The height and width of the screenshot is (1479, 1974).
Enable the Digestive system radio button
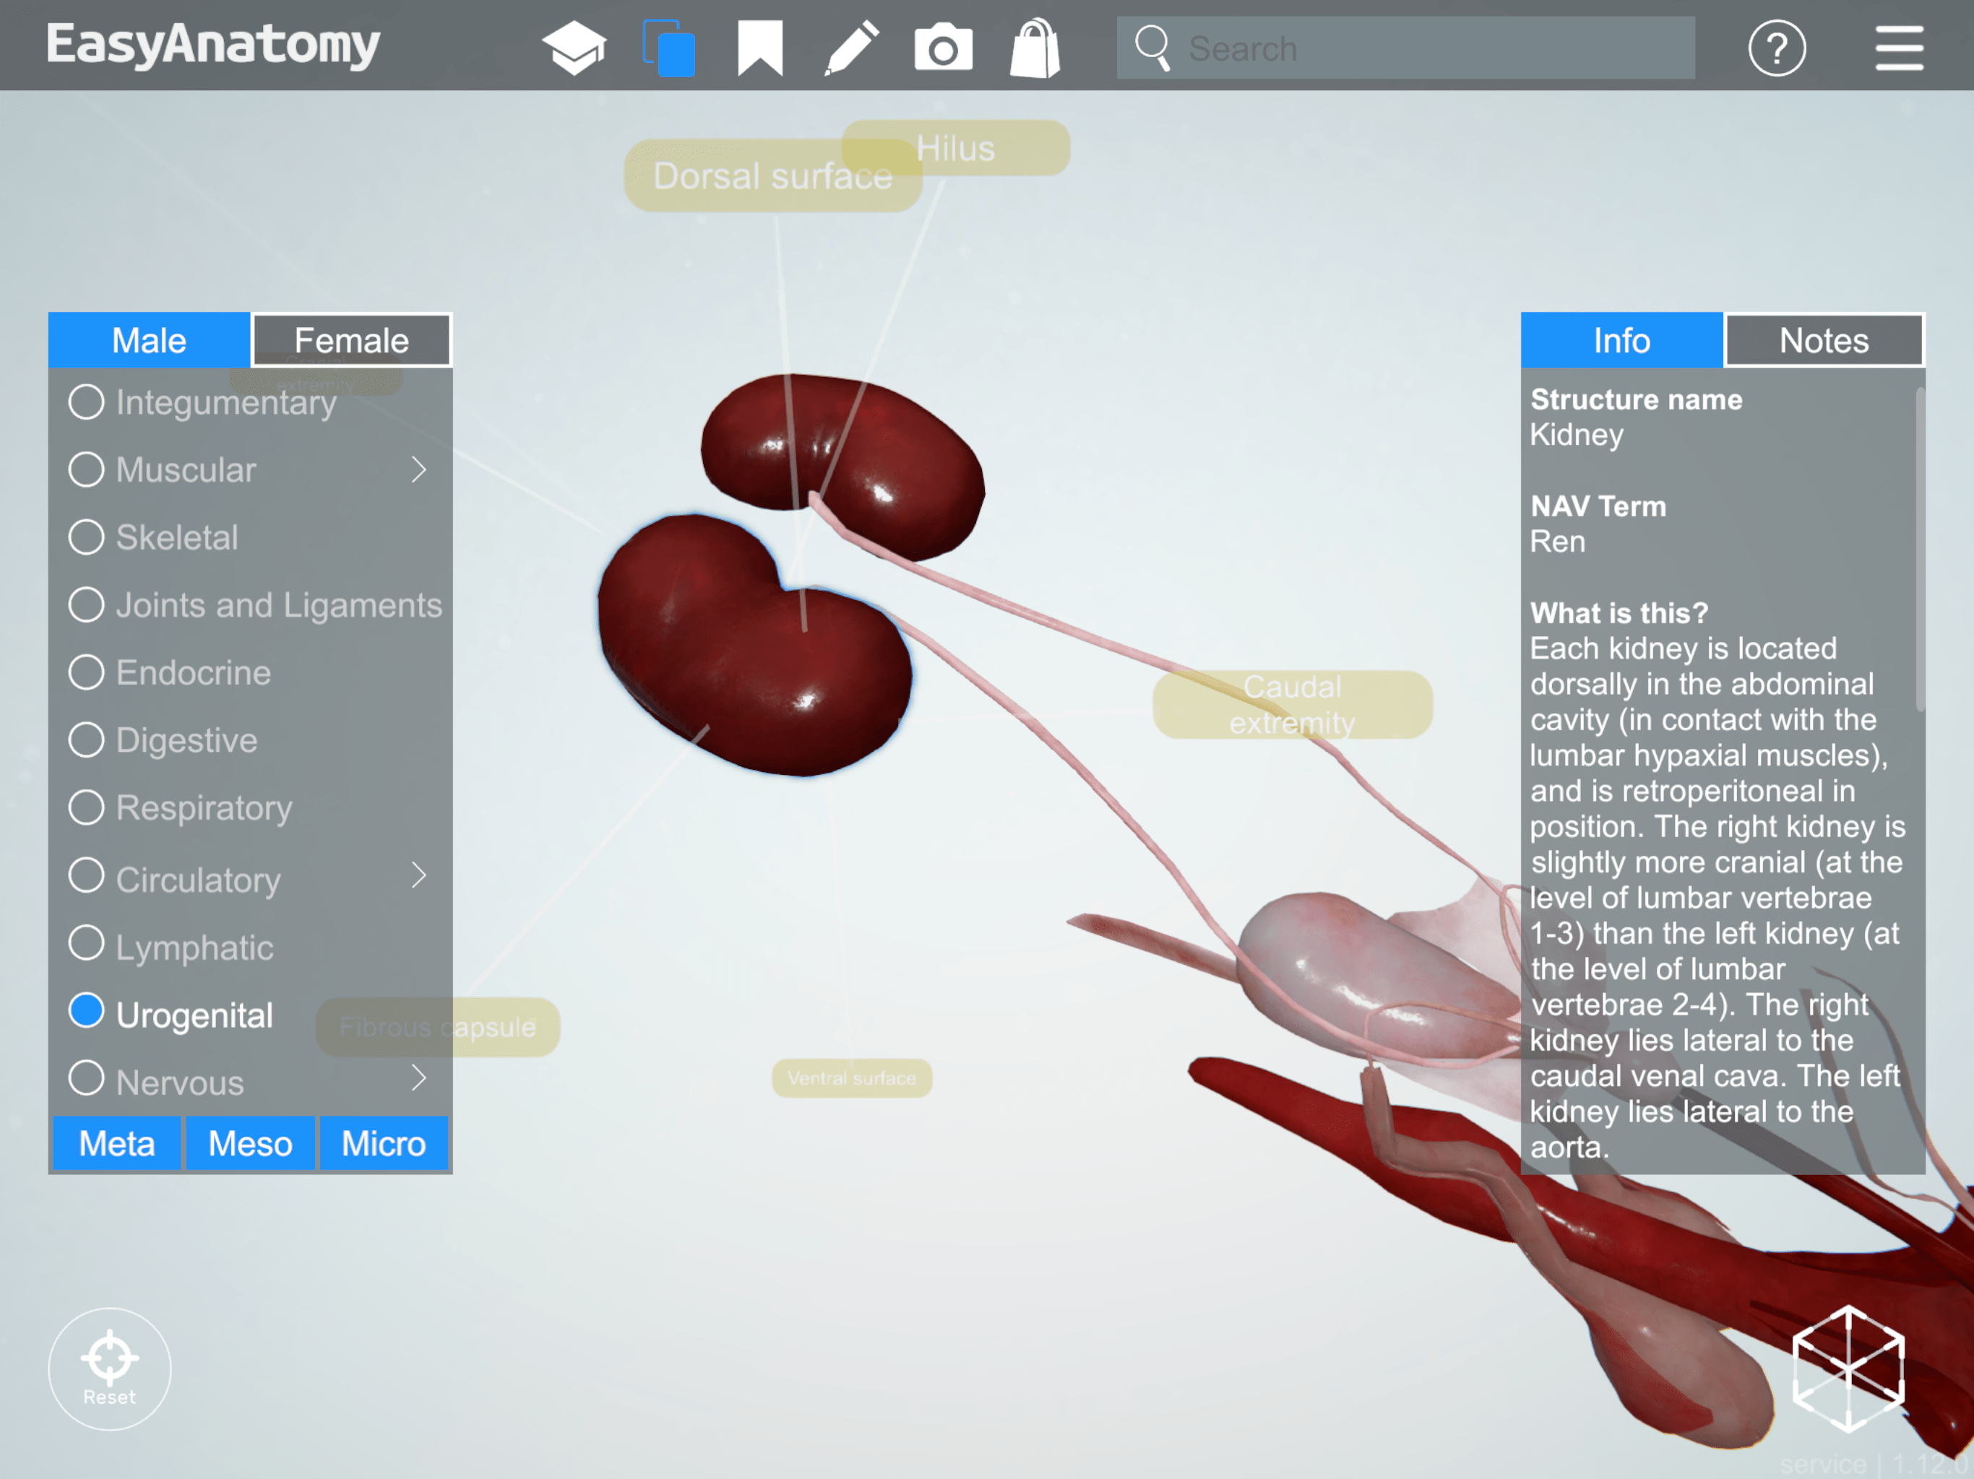[87, 739]
